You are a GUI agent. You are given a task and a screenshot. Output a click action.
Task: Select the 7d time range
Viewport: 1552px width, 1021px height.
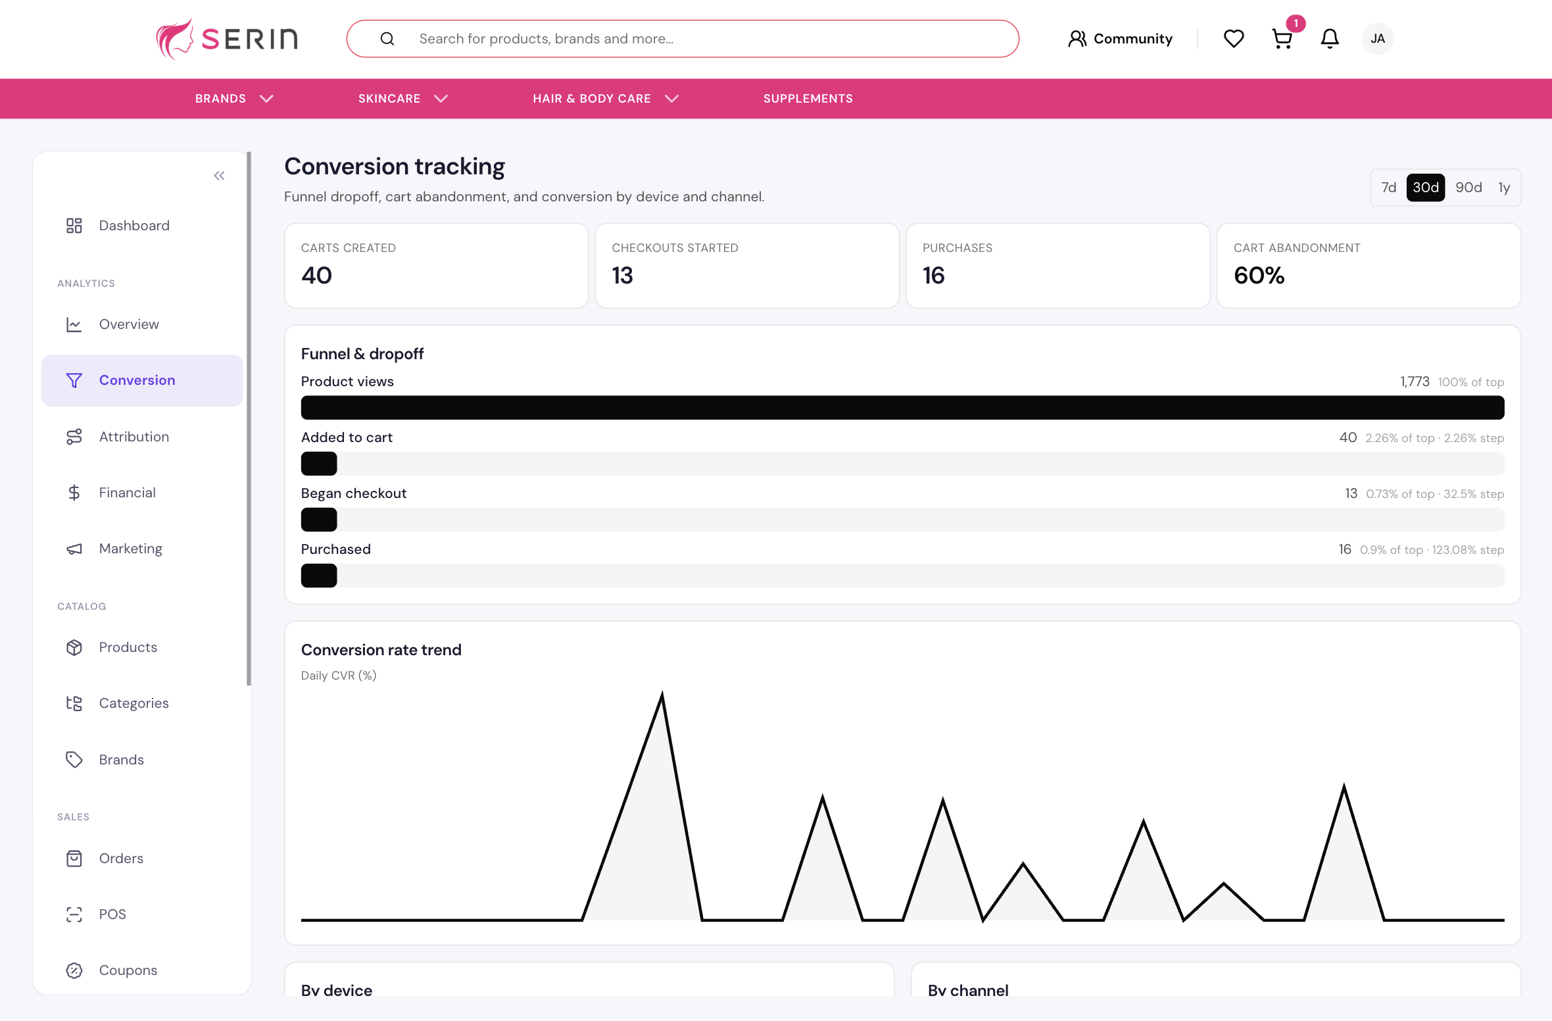(1389, 187)
